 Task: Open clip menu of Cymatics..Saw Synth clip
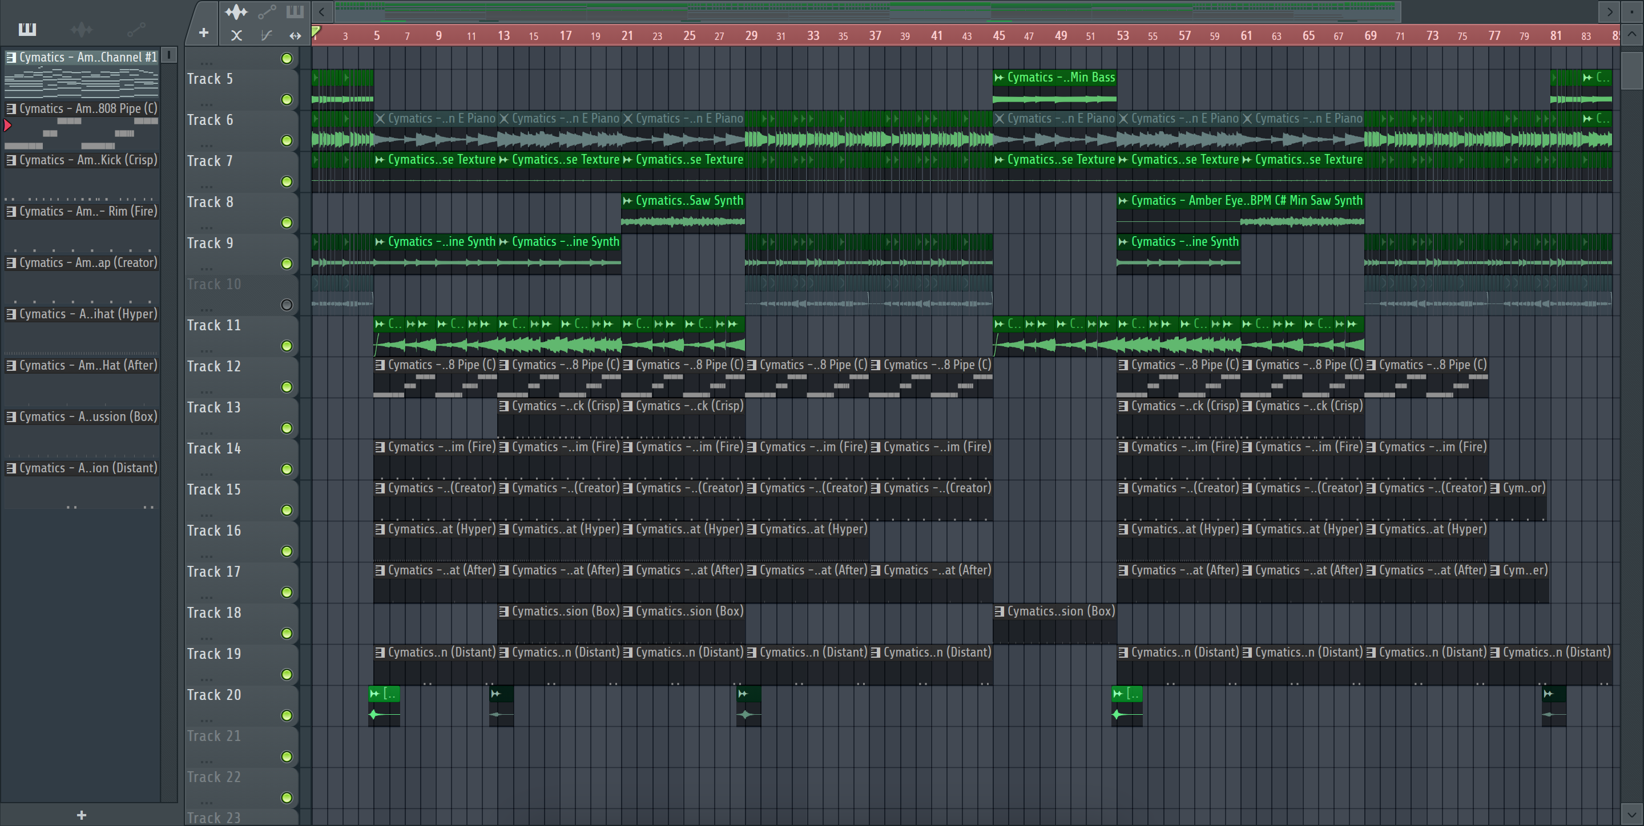tap(627, 201)
